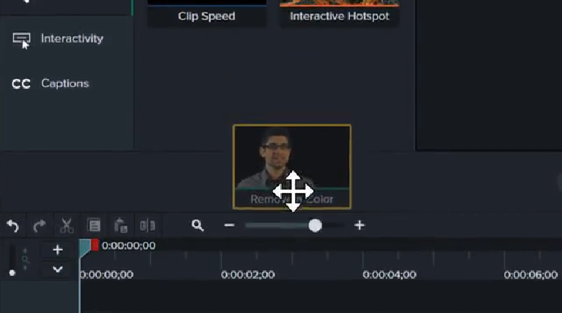Add a new track with the plus button

click(58, 250)
